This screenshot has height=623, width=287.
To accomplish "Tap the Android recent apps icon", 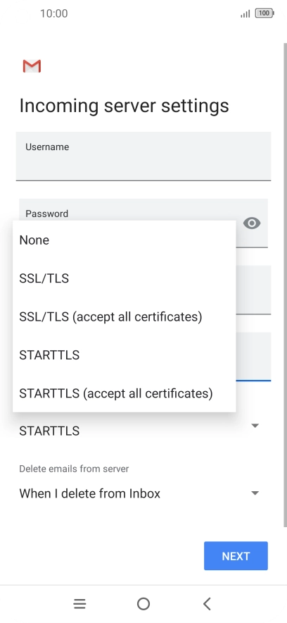I will coord(79,604).
